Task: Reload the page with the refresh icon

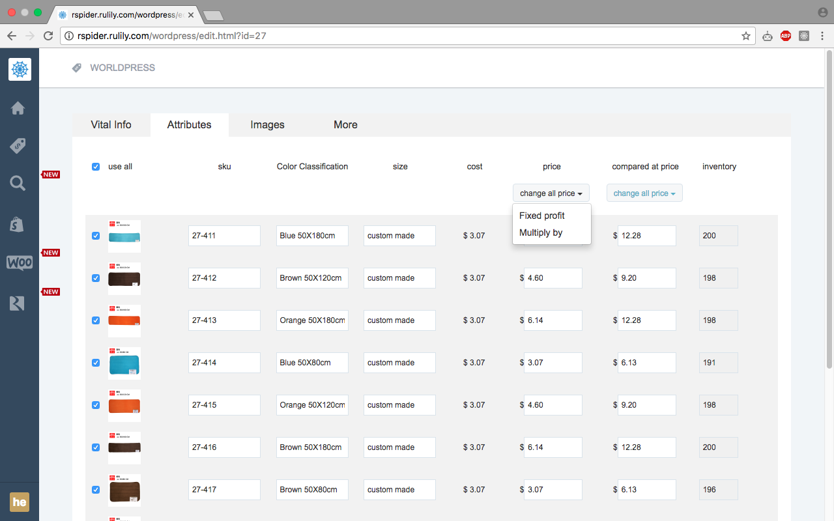Action: [48, 36]
